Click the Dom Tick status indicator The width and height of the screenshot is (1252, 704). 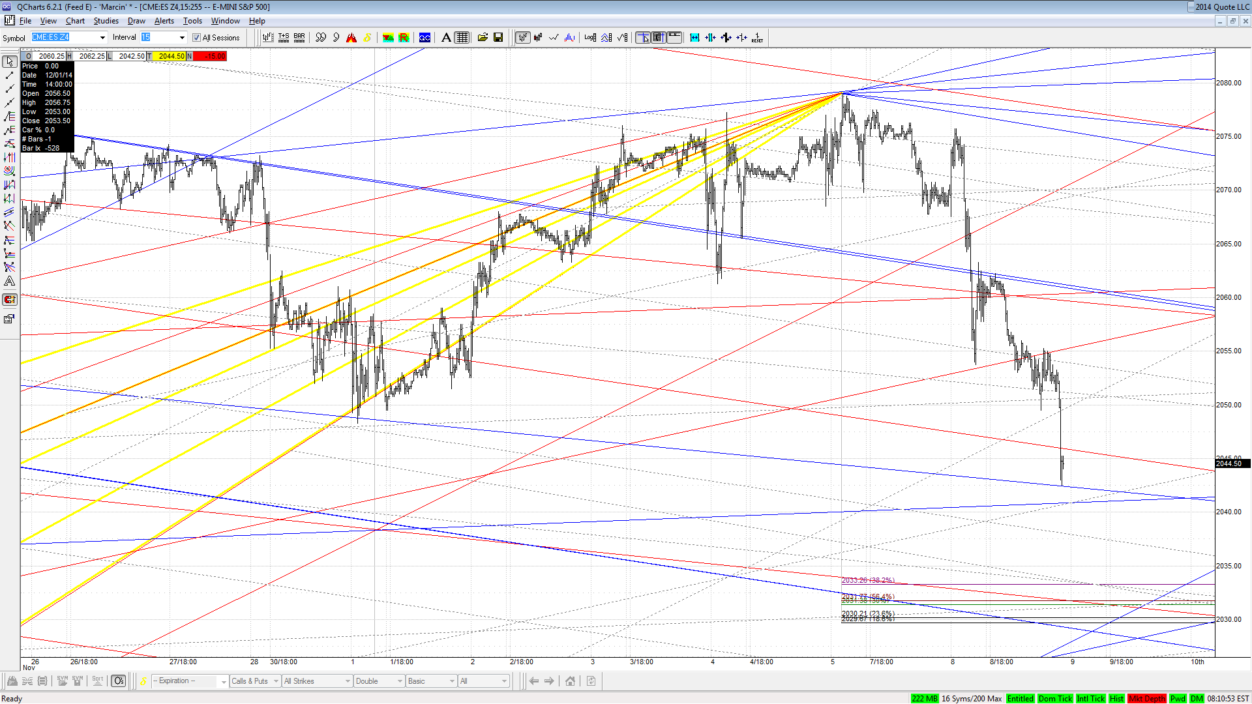(x=1055, y=699)
